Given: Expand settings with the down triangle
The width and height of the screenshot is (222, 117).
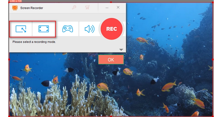Looking at the screenshot, I should (121, 50).
